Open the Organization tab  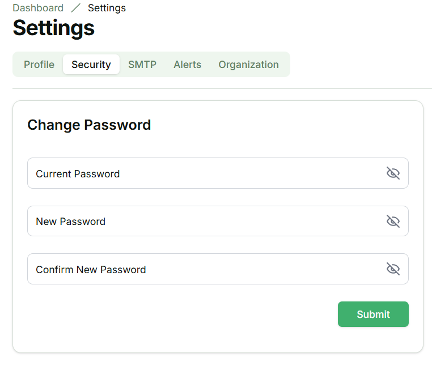coord(248,65)
